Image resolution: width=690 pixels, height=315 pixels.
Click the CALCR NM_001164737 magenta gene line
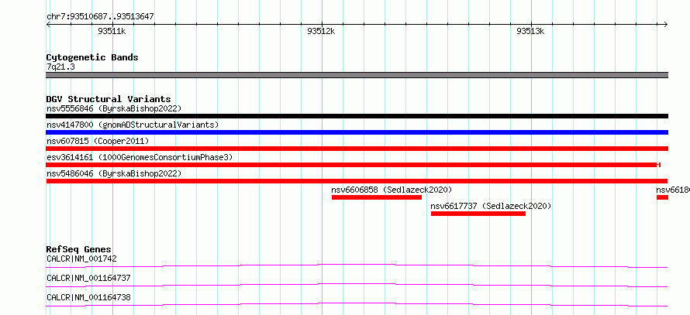click(357, 285)
